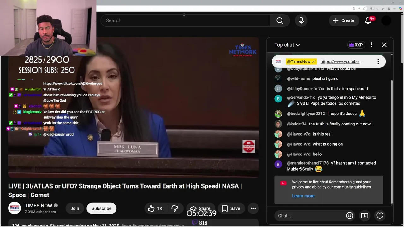Image resolution: width=404 pixels, height=227 pixels.
Task: Close the live chat panel
Action: point(384,45)
